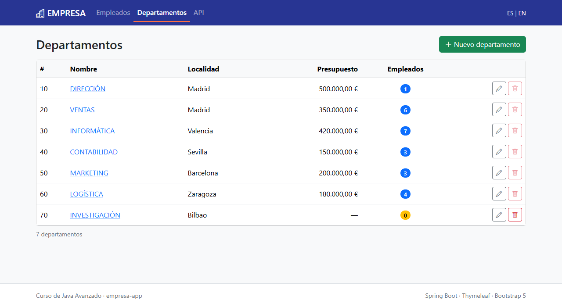562x307 pixels.
Task: Click the EMPRESA building logo icon
Action: tap(40, 13)
